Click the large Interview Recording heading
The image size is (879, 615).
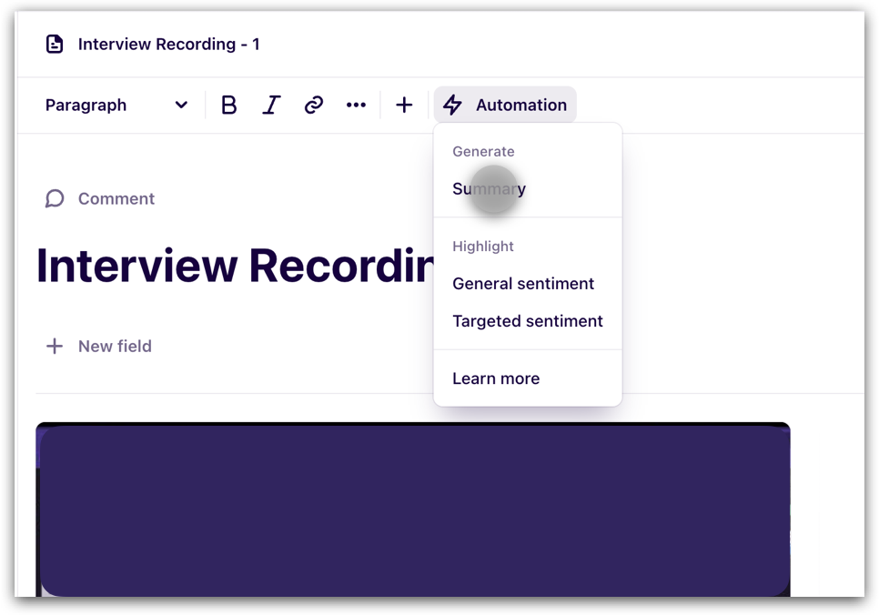tap(233, 266)
